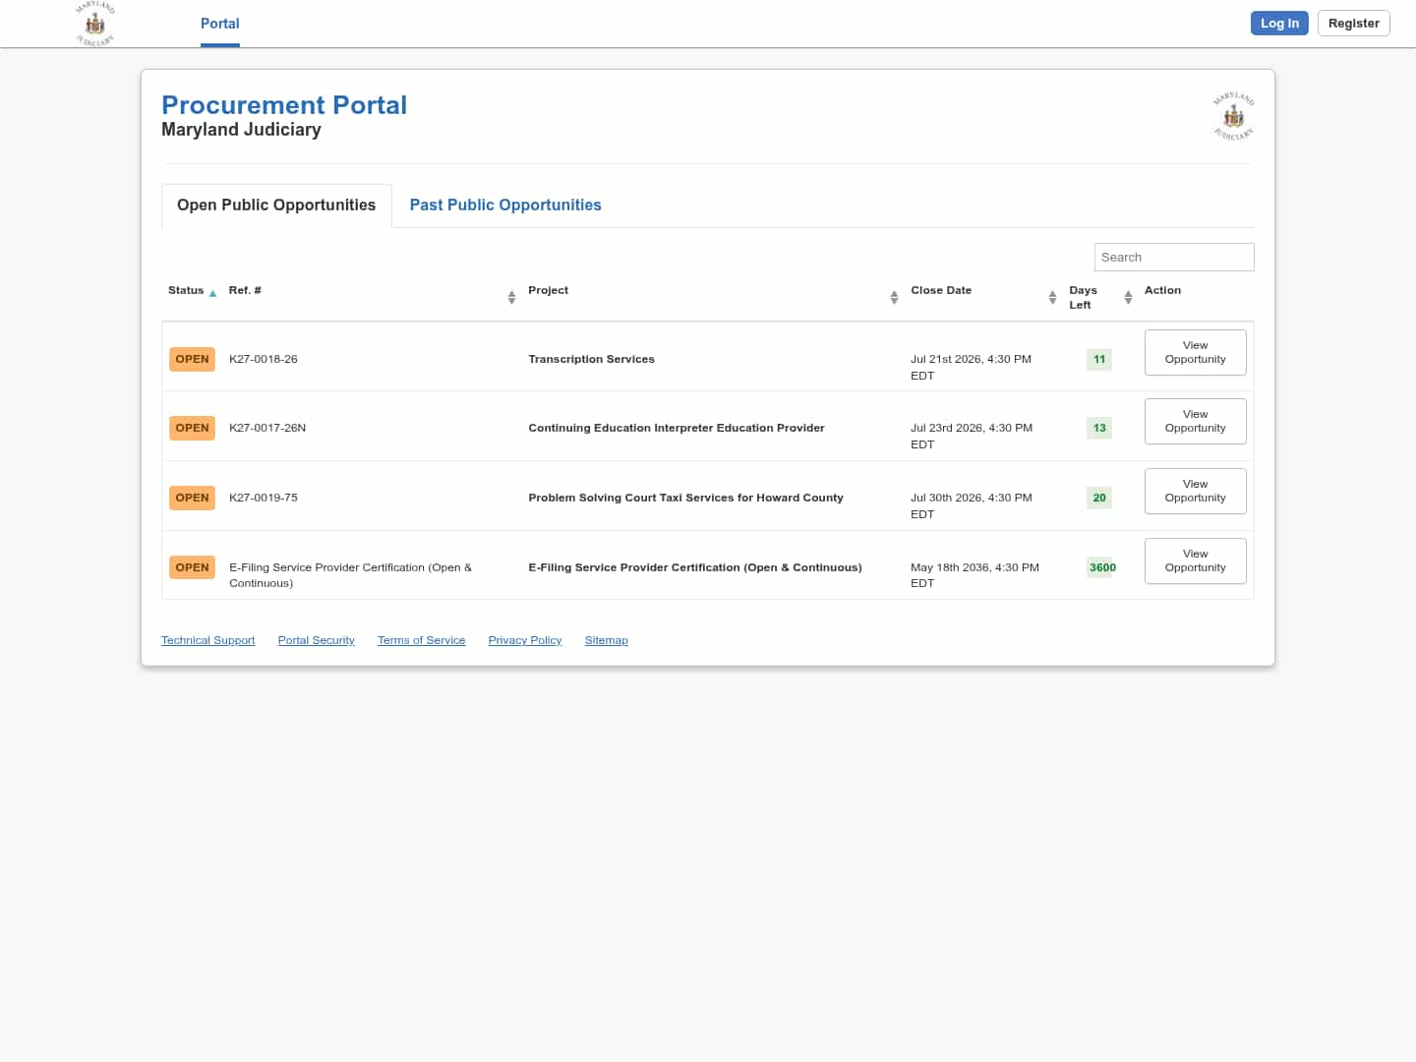This screenshot has width=1416, height=1062.
Task: Click the 3600 days left badge
Action: pyautogui.click(x=1102, y=567)
